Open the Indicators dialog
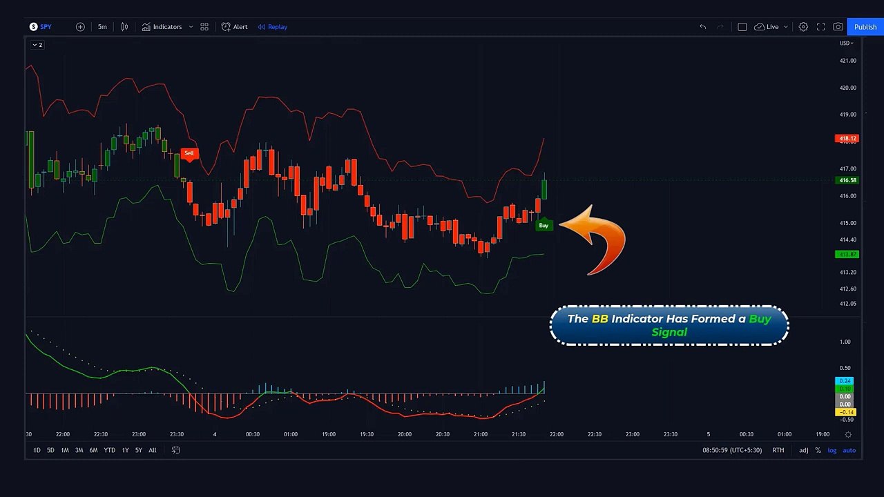Screen dimensions: 884x497 coord(162,27)
